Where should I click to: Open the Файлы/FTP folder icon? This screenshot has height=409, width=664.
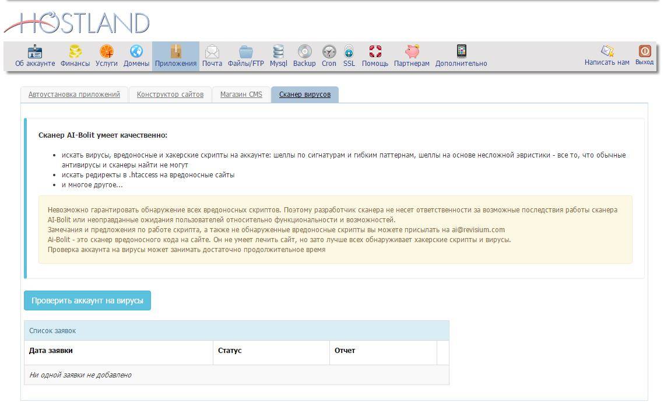[x=245, y=52]
